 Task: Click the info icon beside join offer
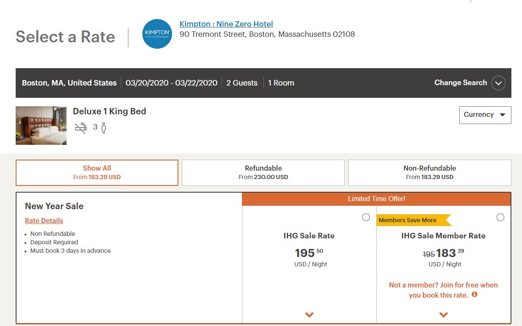475,294
